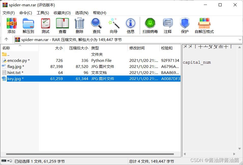Open the 帮助(H) menu

tap(99, 13)
